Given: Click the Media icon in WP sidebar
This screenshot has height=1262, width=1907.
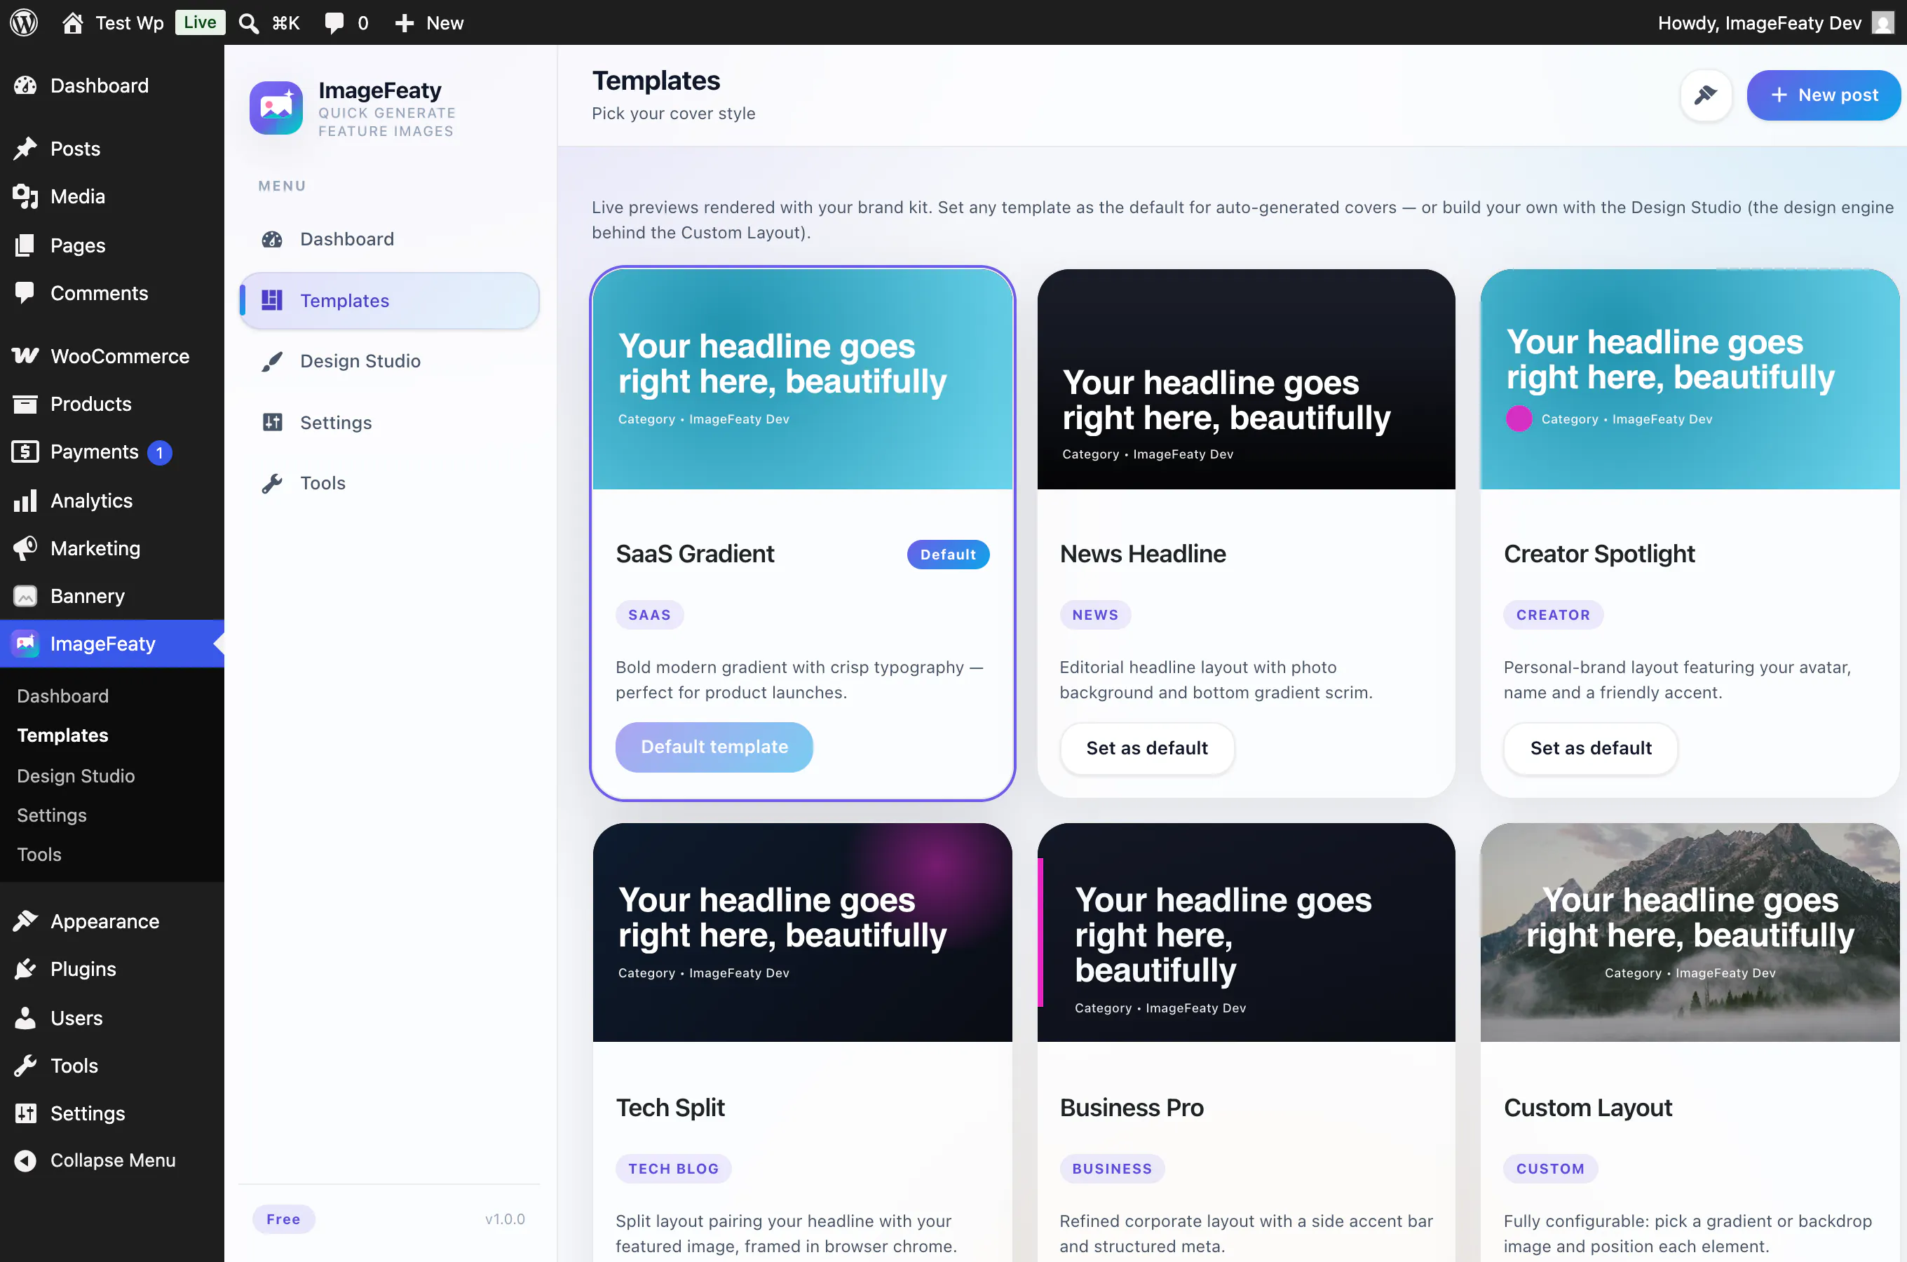Looking at the screenshot, I should (x=25, y=196).
